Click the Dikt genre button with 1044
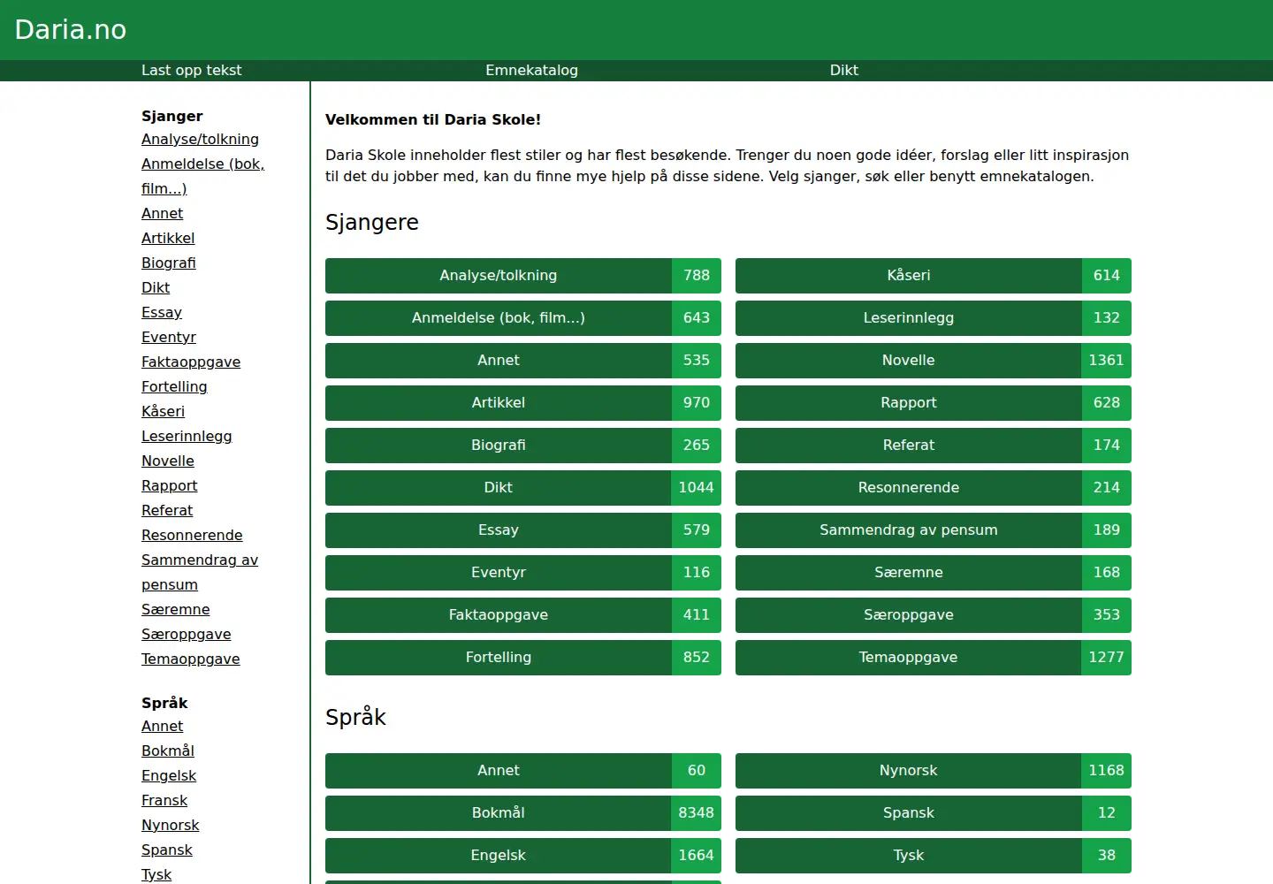The width and height of the screenshot is (1273, 884). point(523,488)
